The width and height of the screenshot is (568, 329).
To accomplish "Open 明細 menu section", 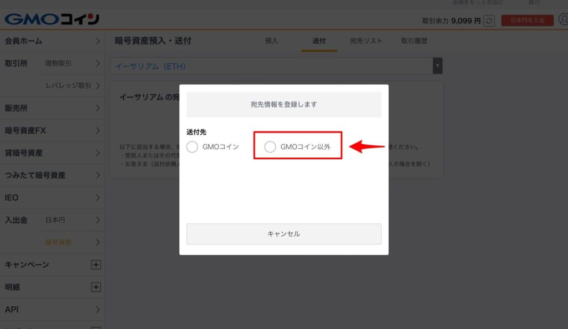I will 52,287.
